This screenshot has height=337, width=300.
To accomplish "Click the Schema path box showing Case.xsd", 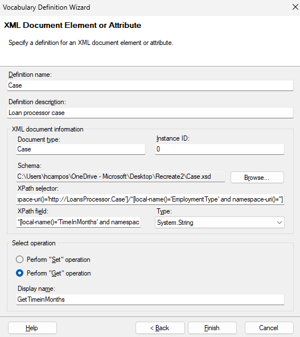I will pos(121,176).
